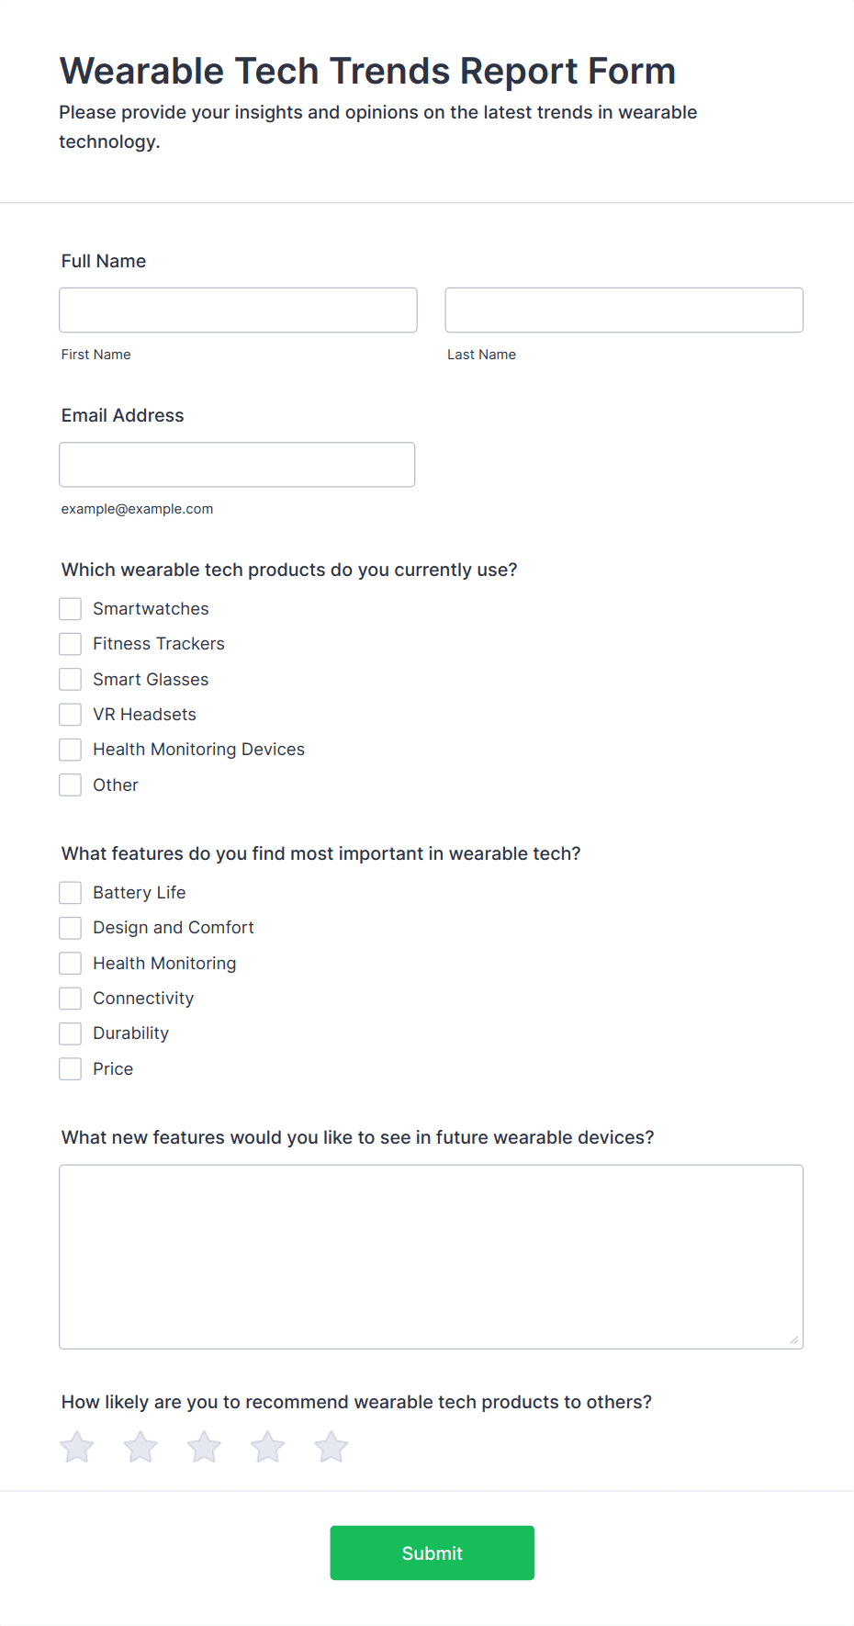Choose the third rating star

204,1447
